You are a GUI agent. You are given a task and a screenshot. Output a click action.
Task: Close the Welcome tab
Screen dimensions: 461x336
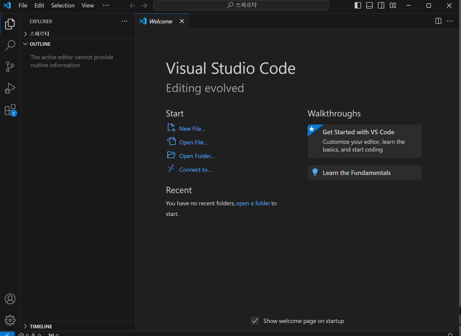182,21
